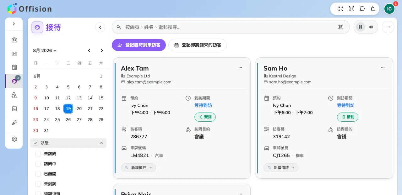Collapse the 狀態 filter section
Screen dimensions: 402x195
tap(101, 143)
